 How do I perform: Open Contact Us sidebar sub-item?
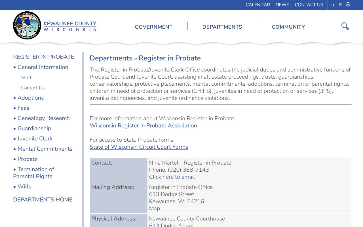pyautogui.click(x=33, y=88)
